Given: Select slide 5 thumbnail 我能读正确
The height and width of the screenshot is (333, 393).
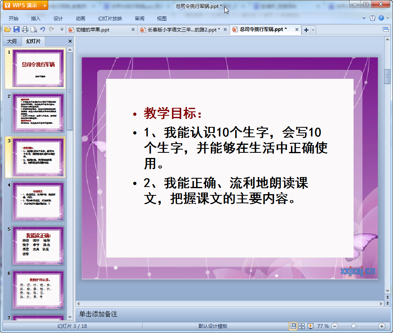Looking at the screenshot, I should click(38, 246).
